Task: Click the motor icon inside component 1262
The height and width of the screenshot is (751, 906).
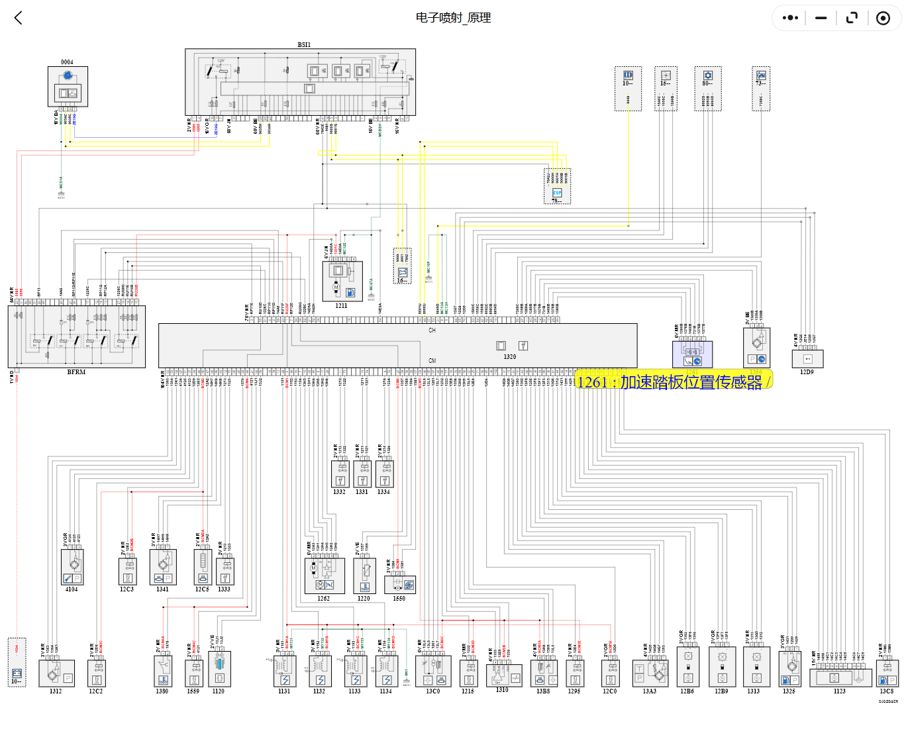Action: (313, 568)
